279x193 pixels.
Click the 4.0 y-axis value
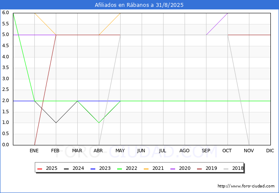point(6,57)
